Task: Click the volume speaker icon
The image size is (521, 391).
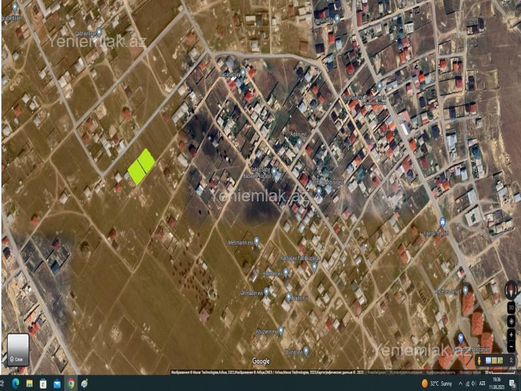Action: (x=473, y=384)
